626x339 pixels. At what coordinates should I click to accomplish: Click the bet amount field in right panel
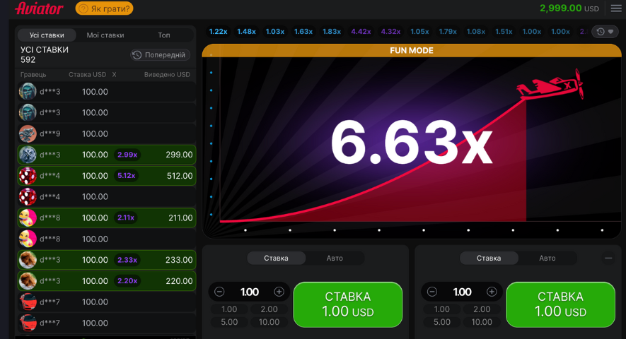[462, 292]
